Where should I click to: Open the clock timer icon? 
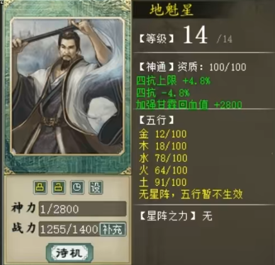pyautogui.click(x=77, y=187)
